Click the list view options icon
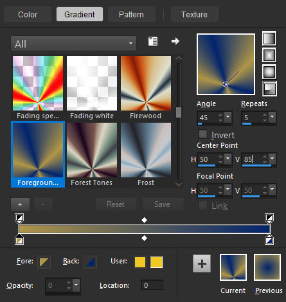The image size is (286, 302). tap(153, 41)
